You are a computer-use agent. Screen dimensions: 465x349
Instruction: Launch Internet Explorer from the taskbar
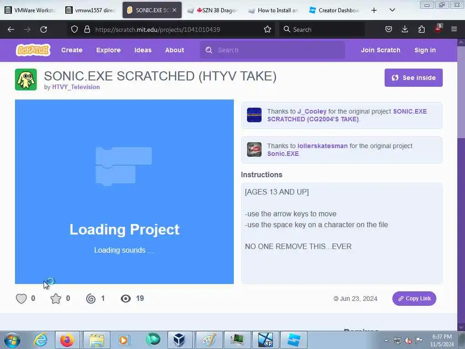pyautogui.click(x=40, y=340)
